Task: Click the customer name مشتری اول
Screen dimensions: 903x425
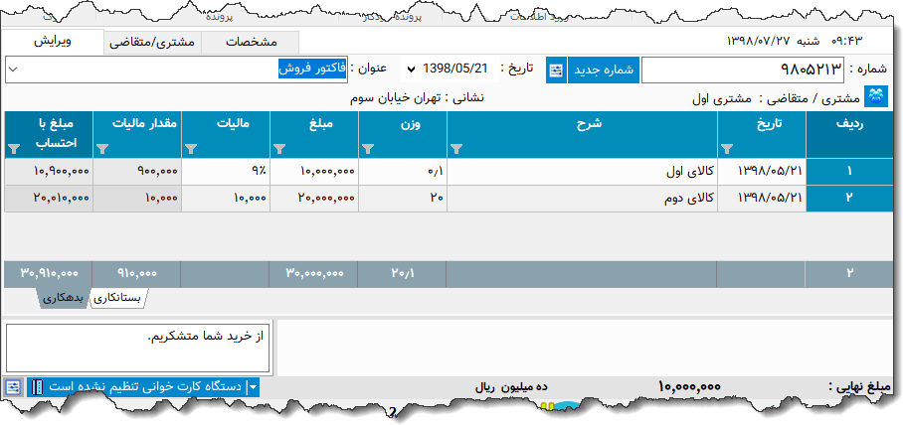Action: click(722, 98)
